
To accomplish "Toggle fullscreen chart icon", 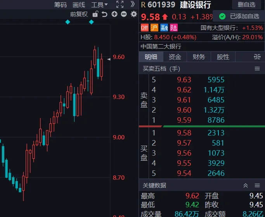I will (120, 4).
